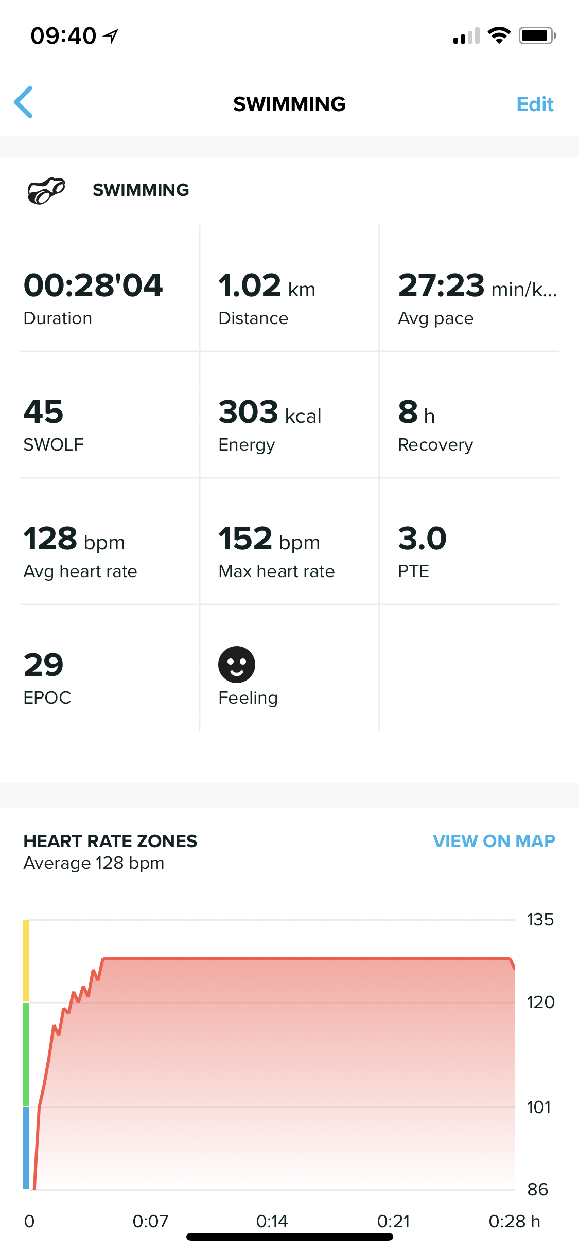Select the Duration 00:28'04 tile

tap(110, 289)
